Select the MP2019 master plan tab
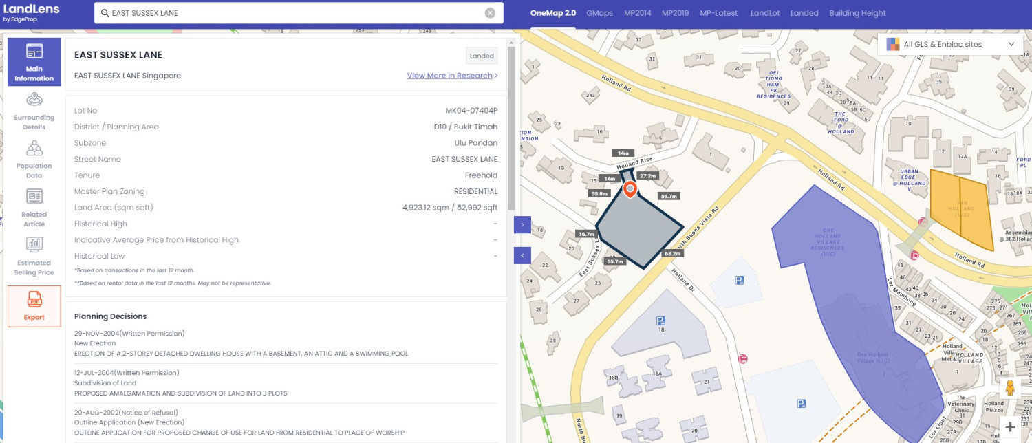This screenshot has width=1032, height=443. tap(675, 12)
